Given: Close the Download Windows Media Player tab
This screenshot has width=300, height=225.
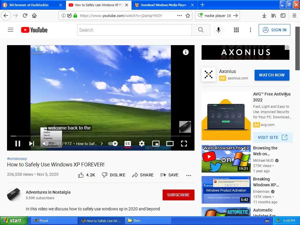Looking at the screenshot, I should click(192, 5).
